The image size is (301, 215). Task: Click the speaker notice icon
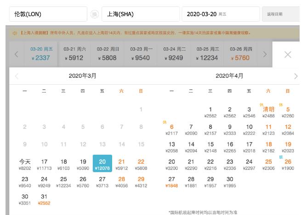tap(14, 33)
